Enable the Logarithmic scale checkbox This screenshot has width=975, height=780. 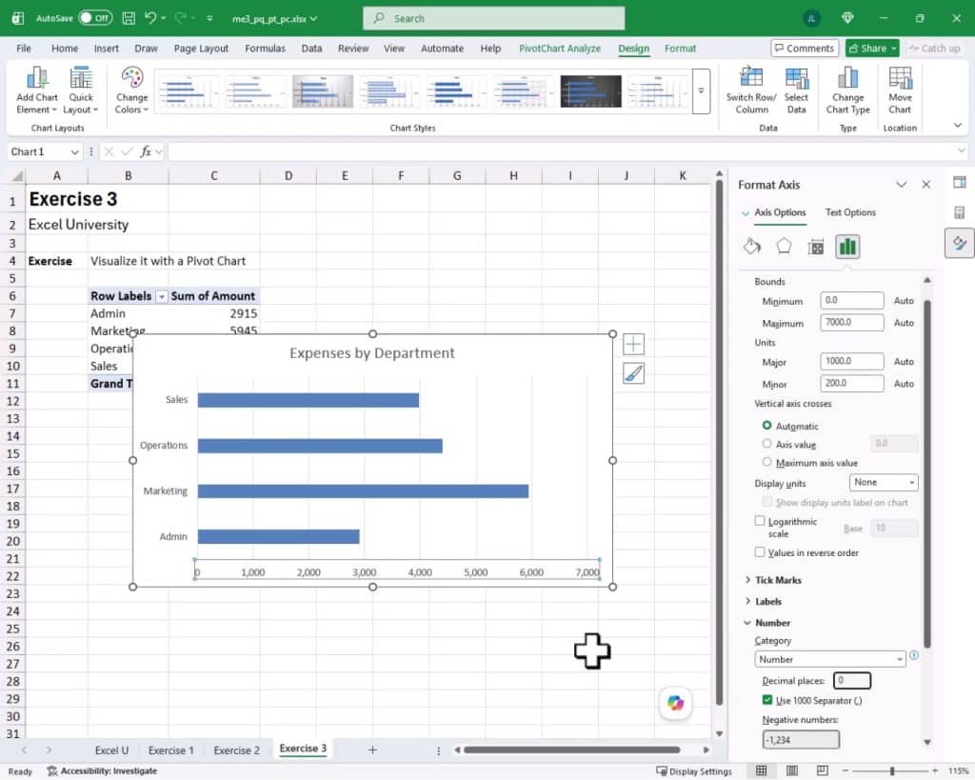click(x=759, y=521)
